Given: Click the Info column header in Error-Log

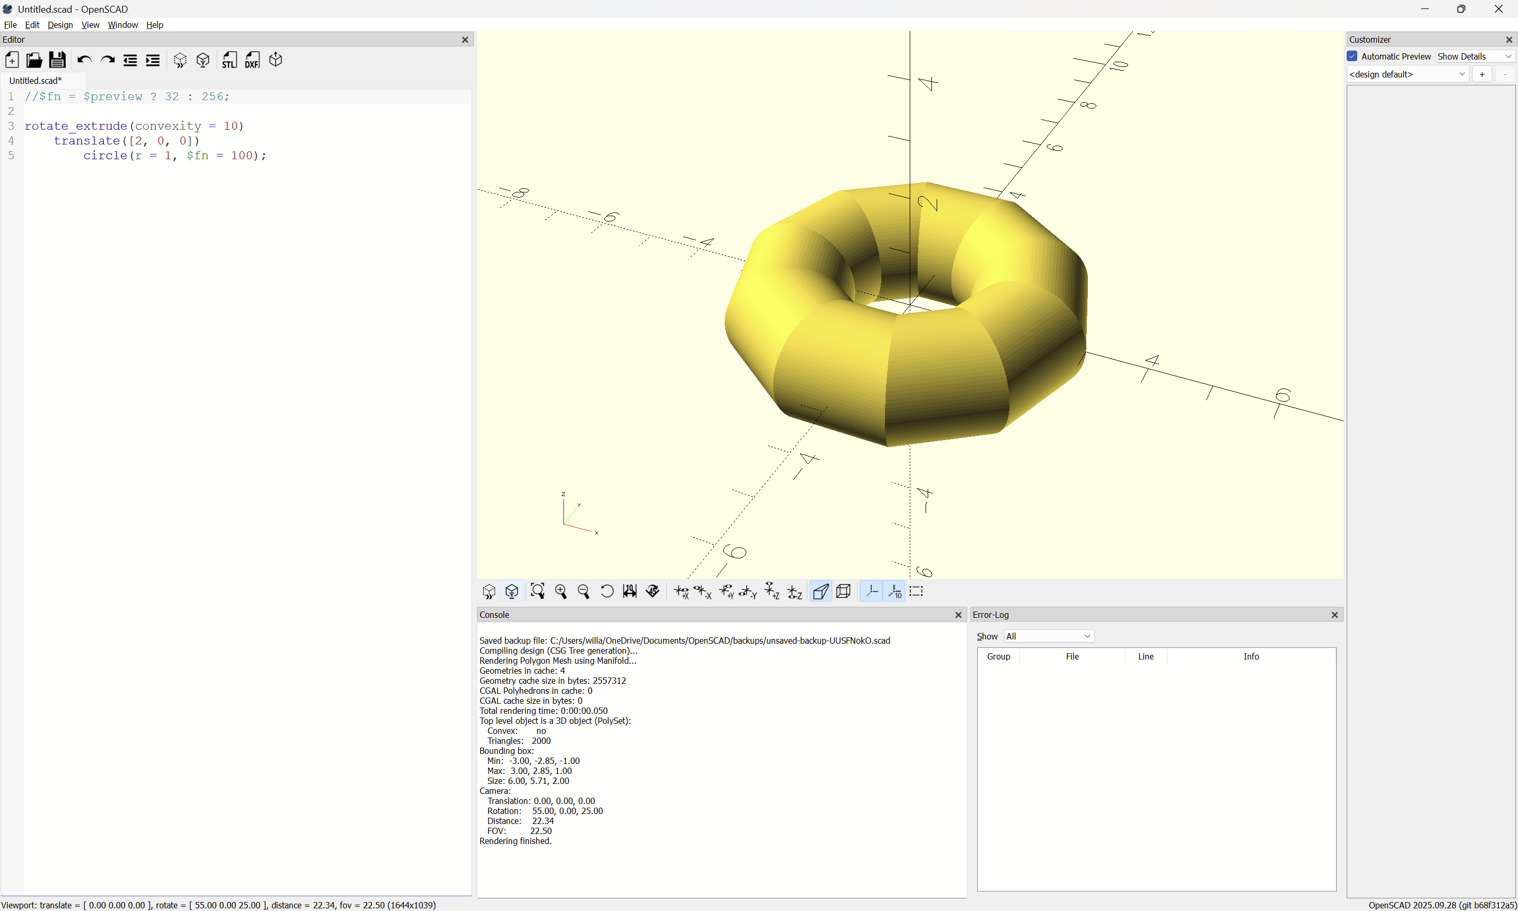Looking at the screenshot, I should pos(1250,656).
